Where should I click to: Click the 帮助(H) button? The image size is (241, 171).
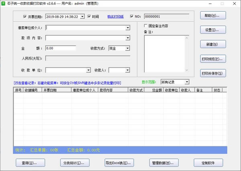(x=213, y=16)
